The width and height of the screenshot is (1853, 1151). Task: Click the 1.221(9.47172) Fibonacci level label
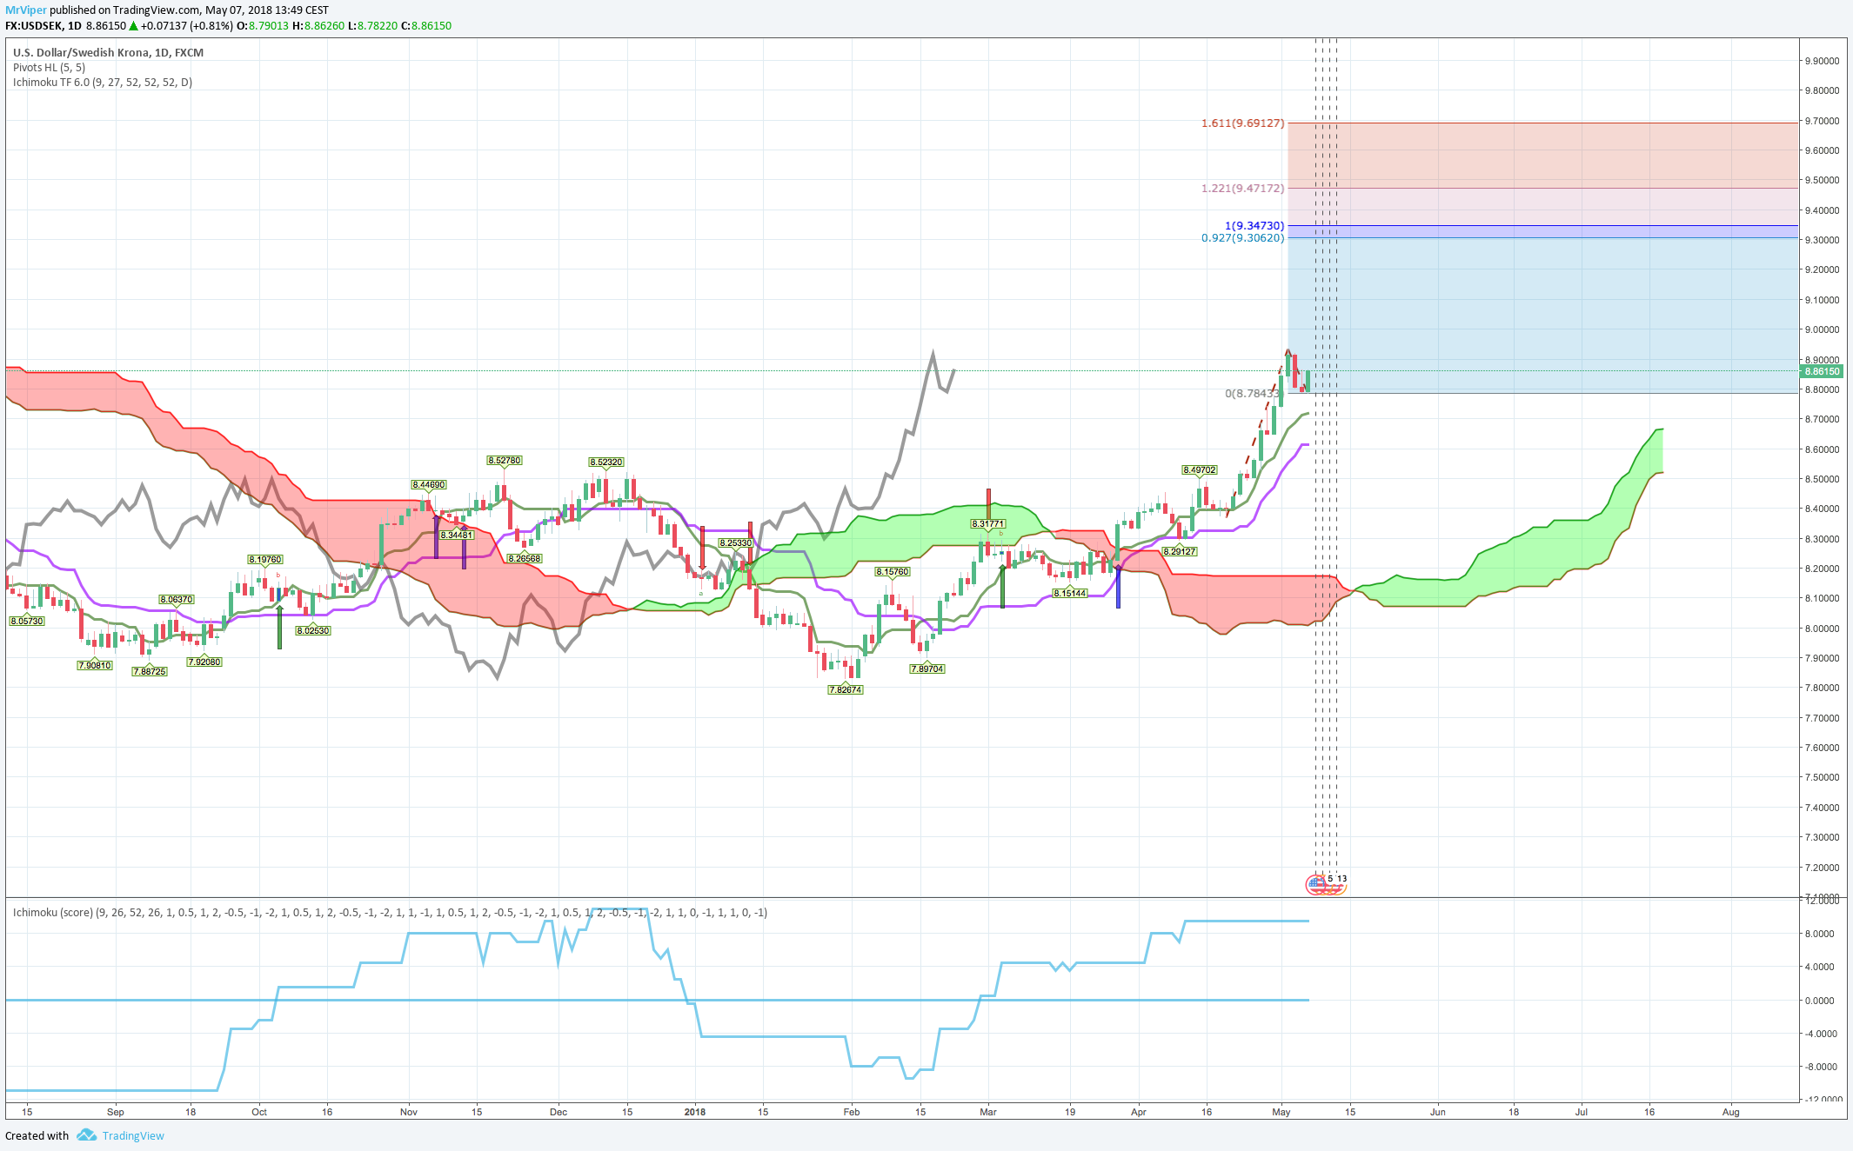(1242, 188)
